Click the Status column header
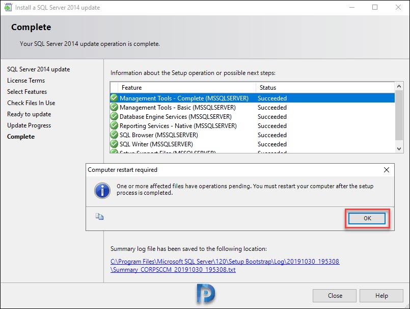 [x=325, y=88]
